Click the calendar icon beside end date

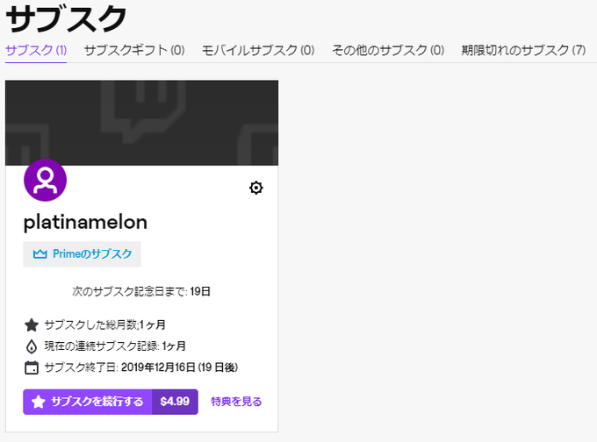(x=32, y=367)
